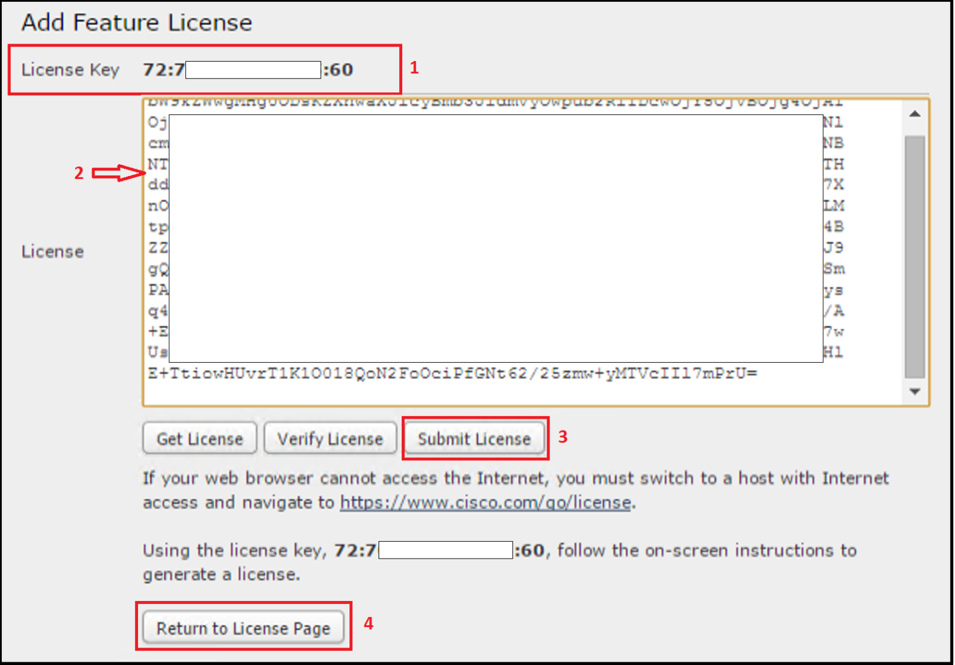Screen dimensions: 955x665
Task: Click the License label beside the text area
Action: 52,251
